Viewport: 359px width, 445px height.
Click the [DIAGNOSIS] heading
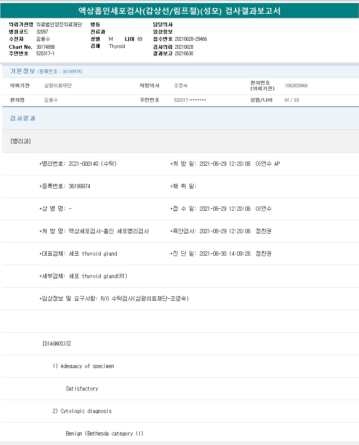click(56, 344)
